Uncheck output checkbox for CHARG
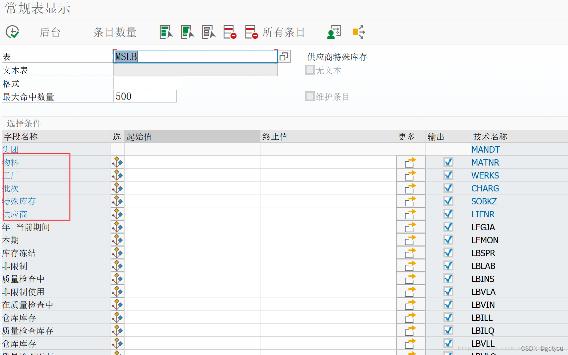The width and height of the screenshot is (568, 355). click(x=448, y=188)
